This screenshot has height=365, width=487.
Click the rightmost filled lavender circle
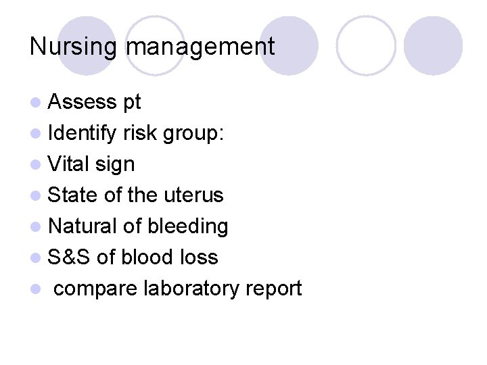[x=433, y=46]
